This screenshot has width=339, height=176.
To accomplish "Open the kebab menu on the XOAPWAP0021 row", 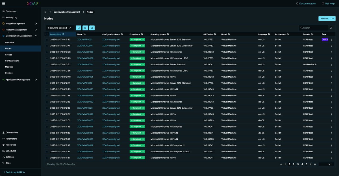I will [x=331, y=39].
